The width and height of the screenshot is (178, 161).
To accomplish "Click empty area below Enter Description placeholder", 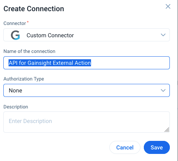I will point(74,128).
